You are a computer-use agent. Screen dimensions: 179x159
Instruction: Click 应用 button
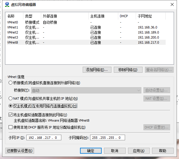pyautogui.click(x=139, y=151)
